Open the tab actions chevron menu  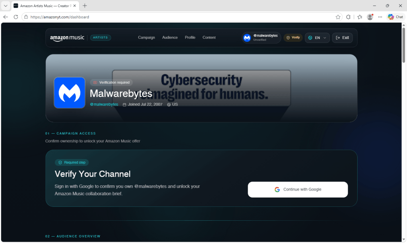coord(6,6)
